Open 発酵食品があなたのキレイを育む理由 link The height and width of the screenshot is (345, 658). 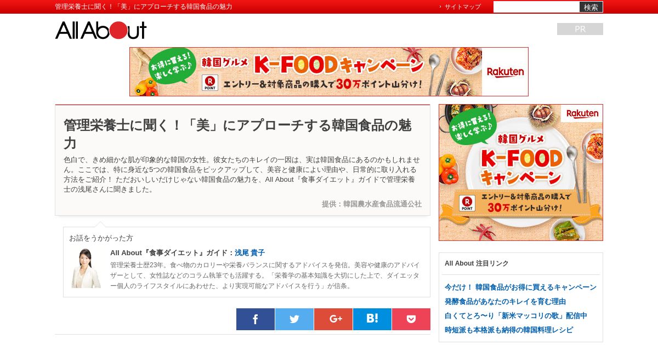pos(505,302)
